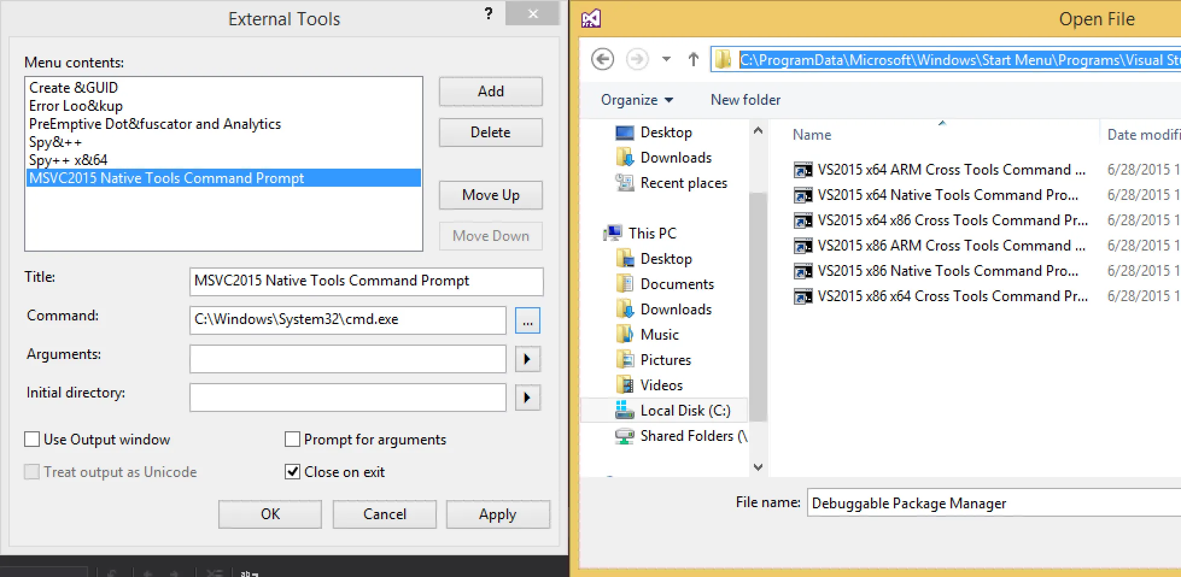Create a New folder in Open File

746,100
